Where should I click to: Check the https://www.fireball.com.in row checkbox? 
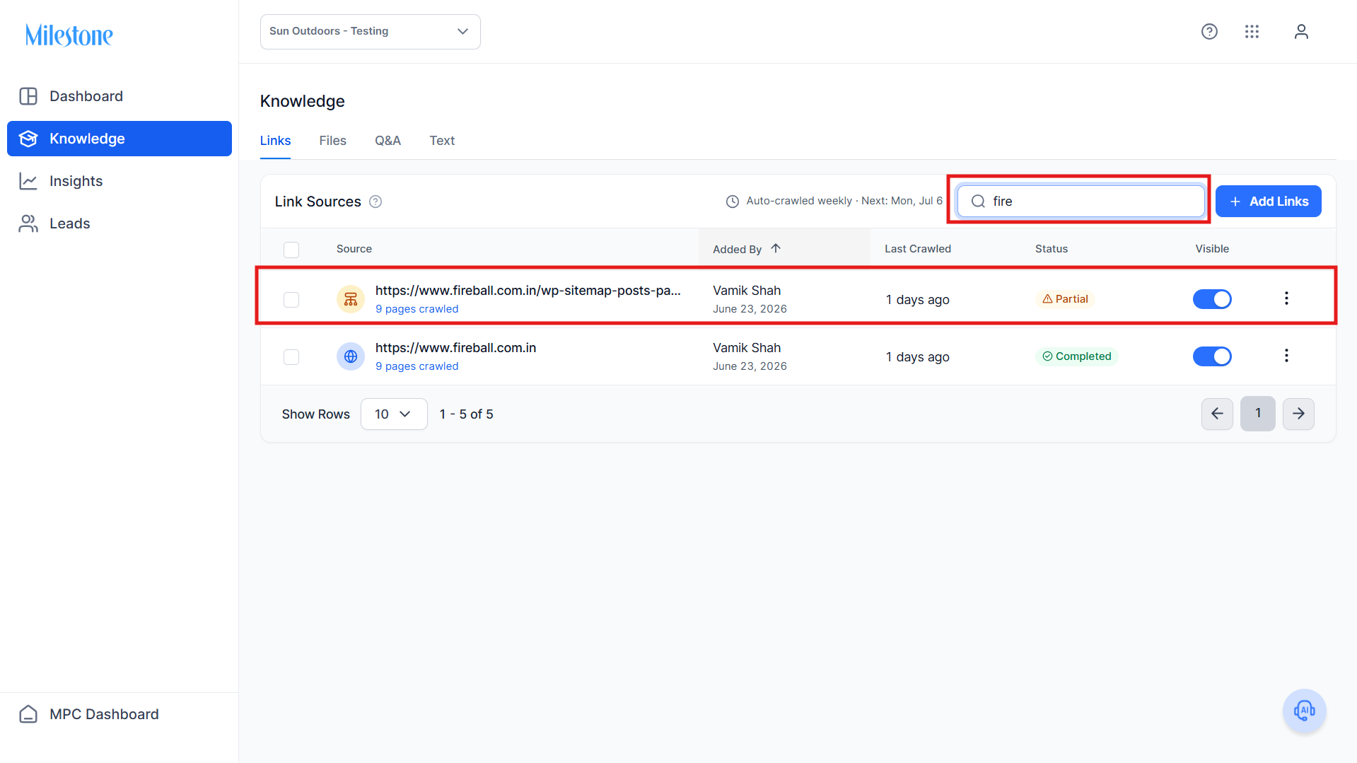[x=291, y=357]
